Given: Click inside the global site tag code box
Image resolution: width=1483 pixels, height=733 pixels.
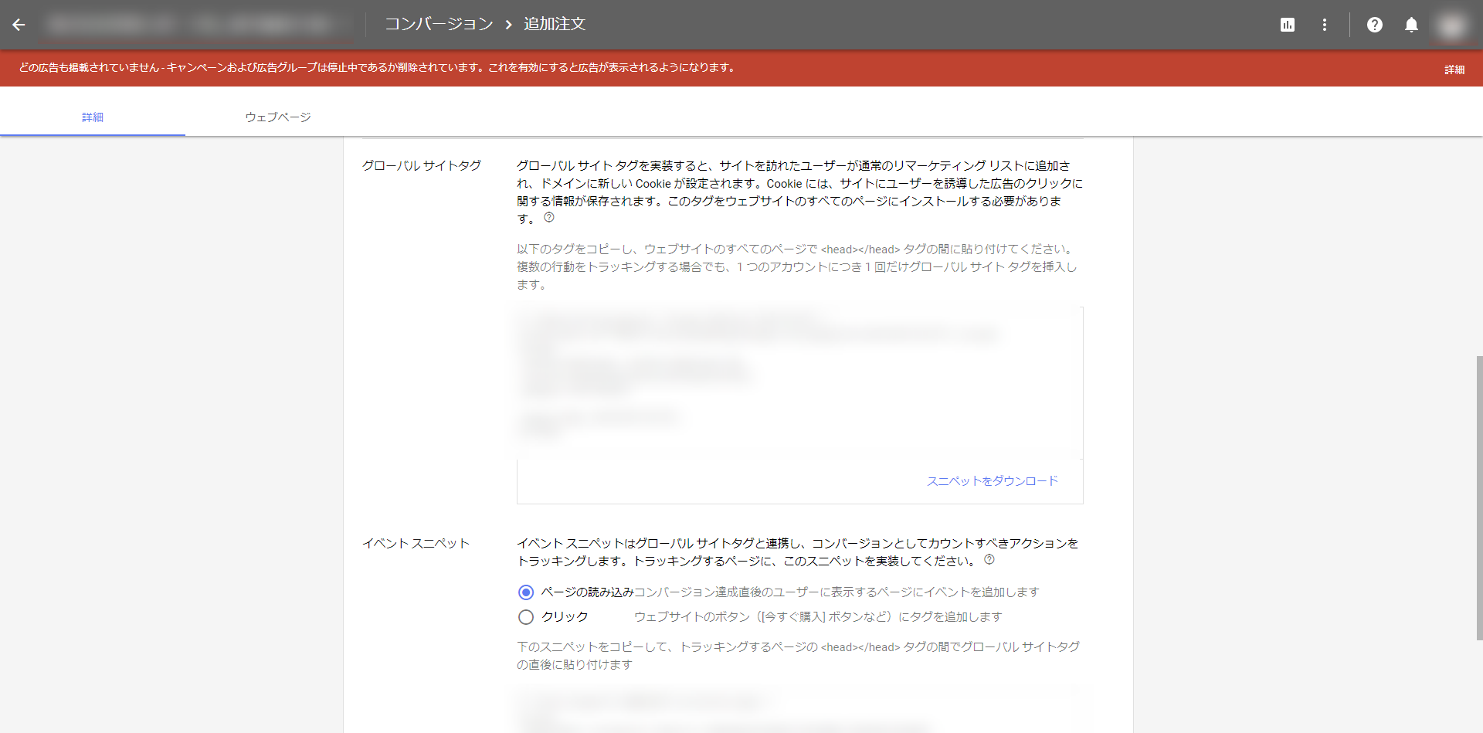Looking at the screenshot, I should (799, 382).
